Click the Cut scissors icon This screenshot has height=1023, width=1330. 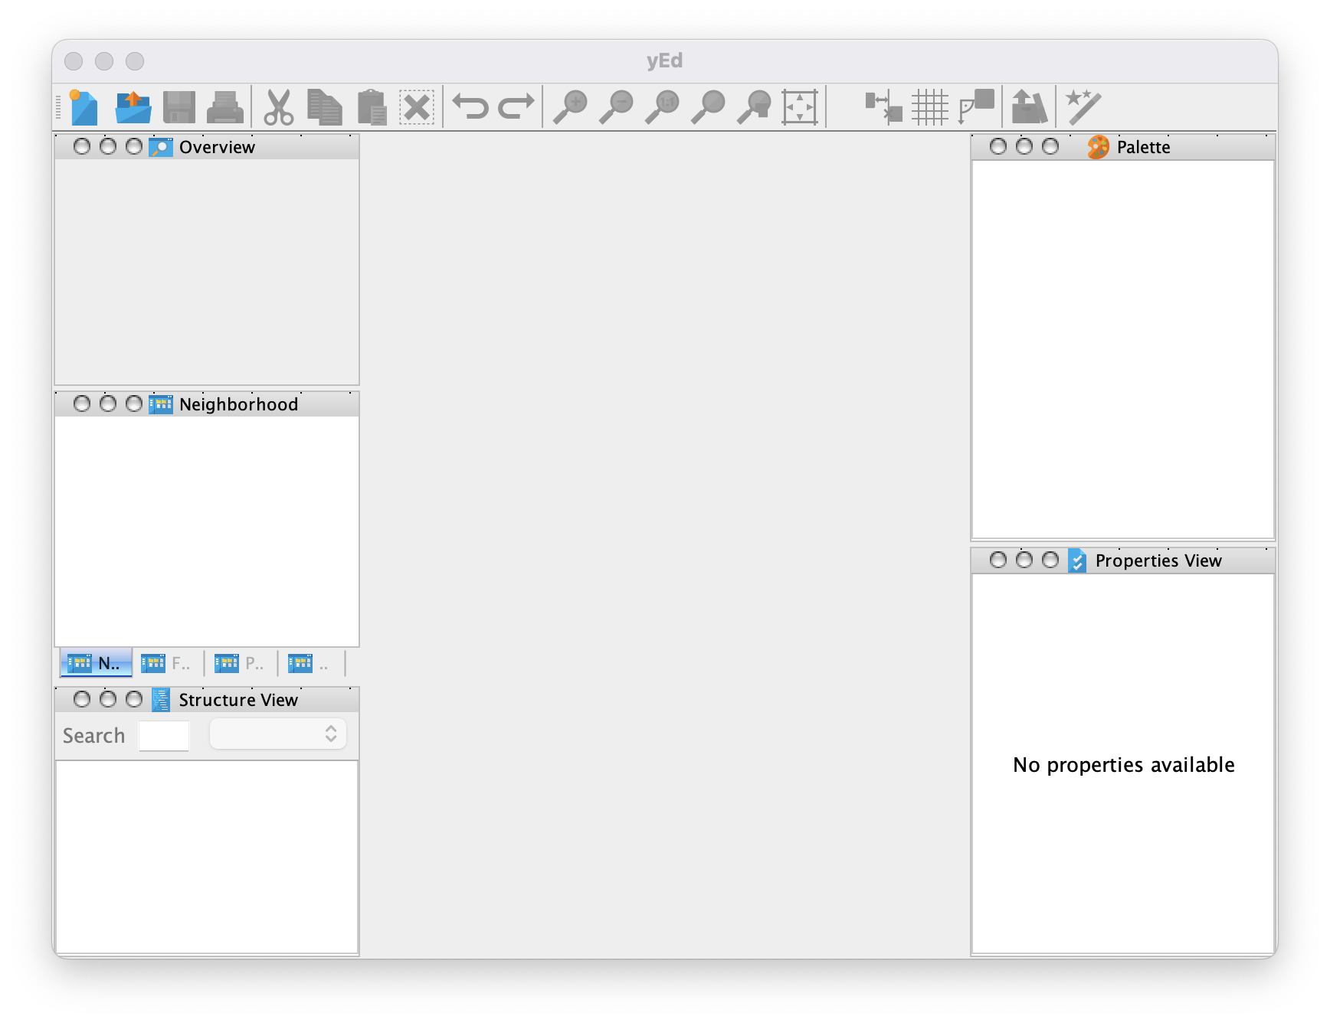[278, 107]
